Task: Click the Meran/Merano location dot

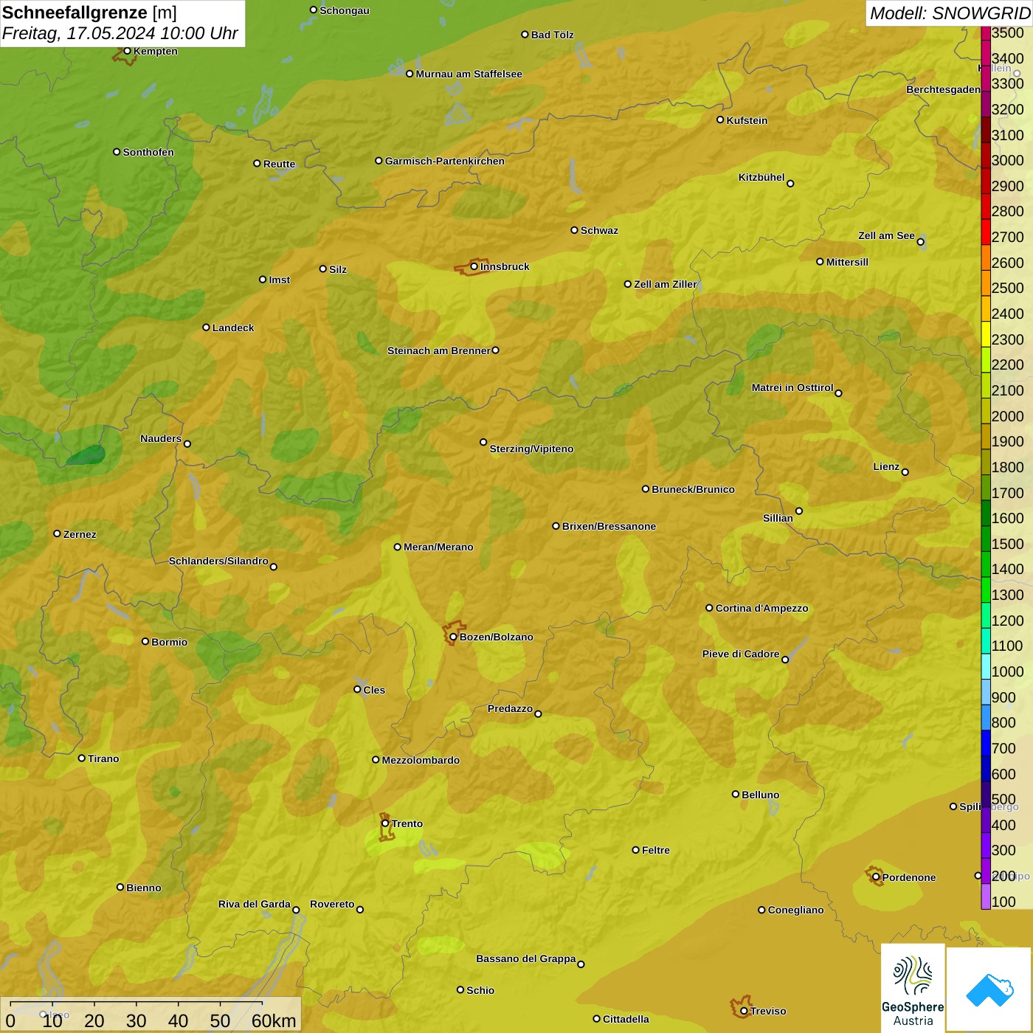Action: (x=397, y=547)
